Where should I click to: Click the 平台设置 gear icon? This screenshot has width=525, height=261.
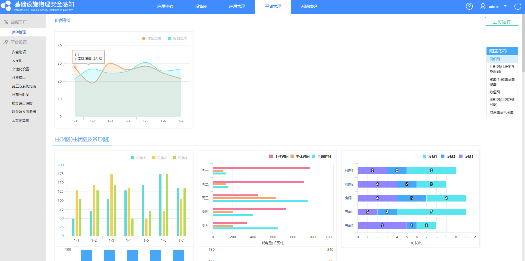pos(6,42)
